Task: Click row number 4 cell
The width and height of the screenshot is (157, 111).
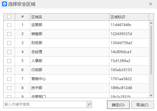Action: click(22, 52)
